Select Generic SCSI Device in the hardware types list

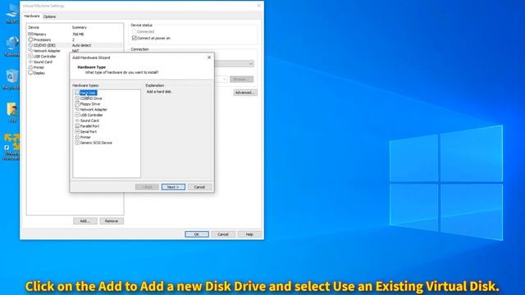click(x=94, y=143)
